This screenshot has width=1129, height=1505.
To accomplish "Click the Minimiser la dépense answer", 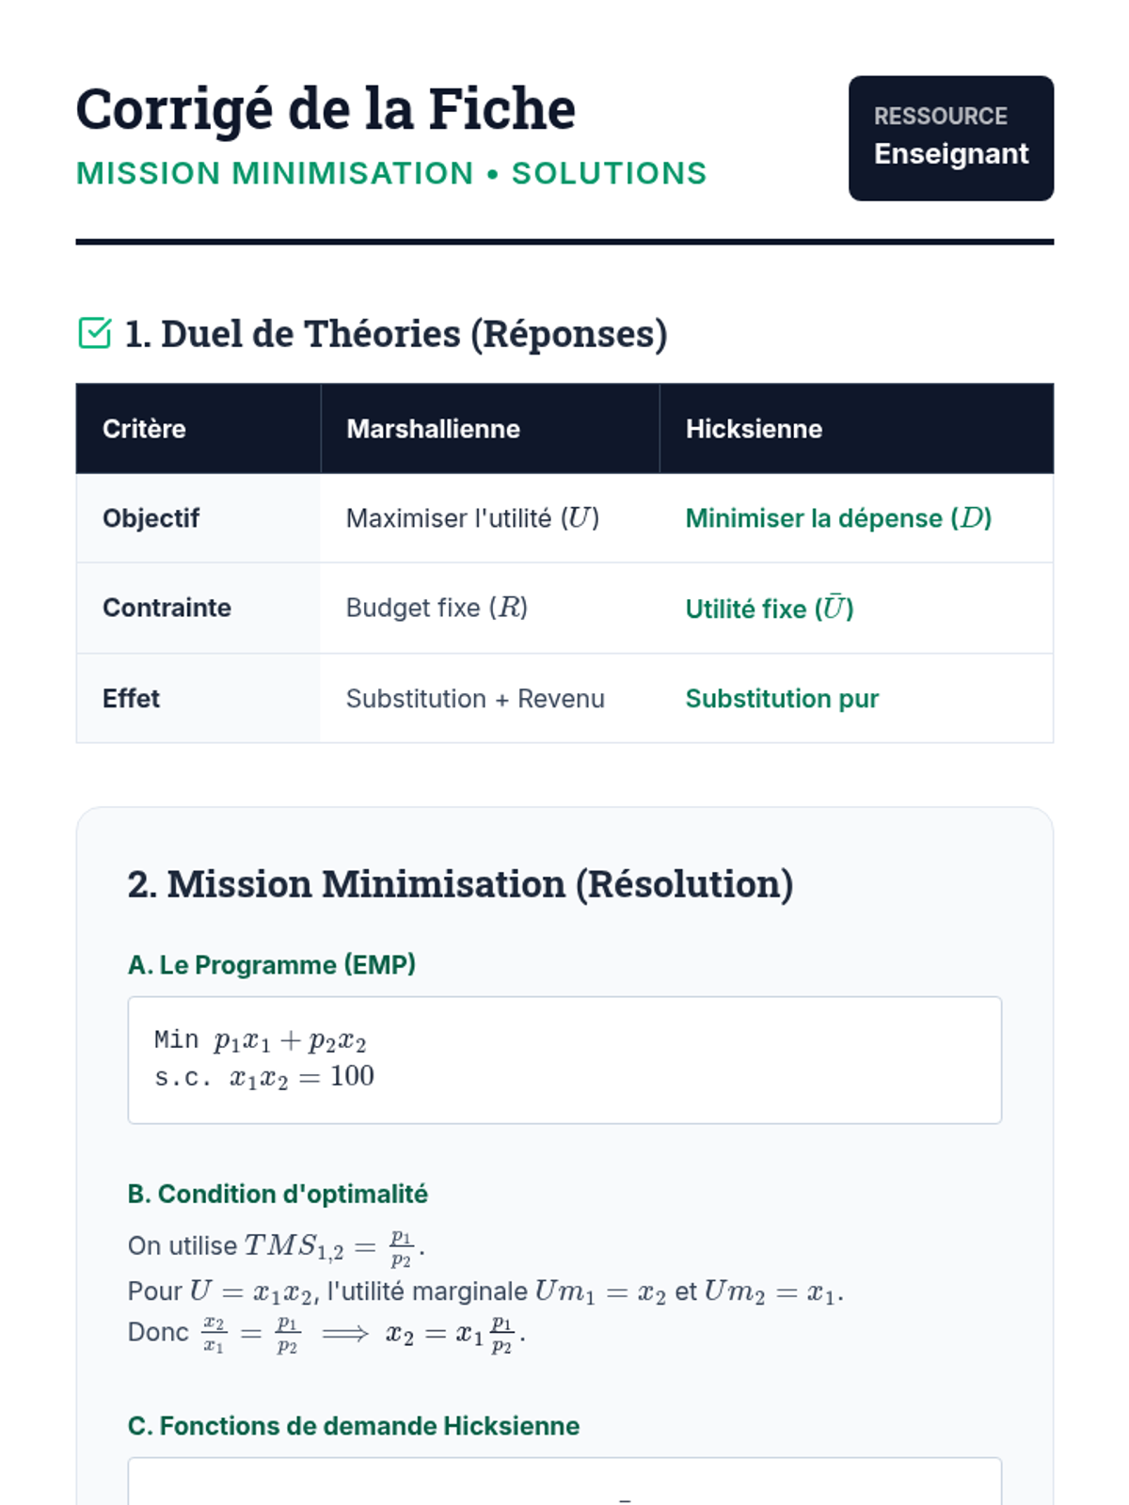I will pyautogui.click(x=838, y=518).
